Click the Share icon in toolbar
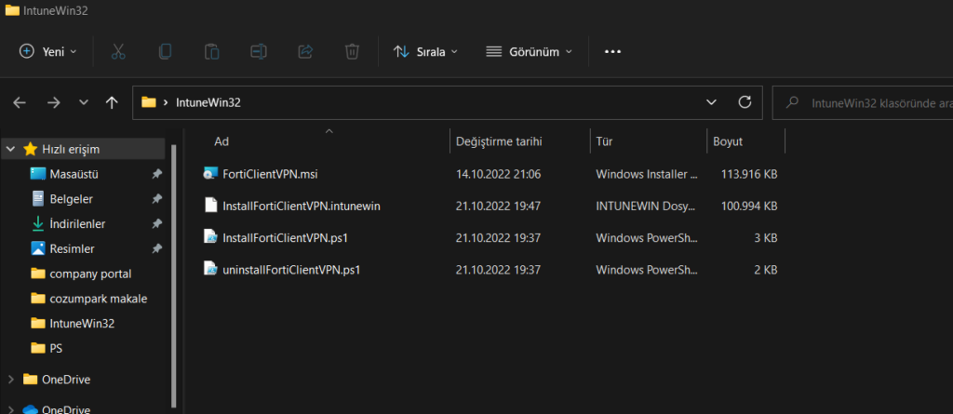The image size is (953, 414). coord(305,52)
